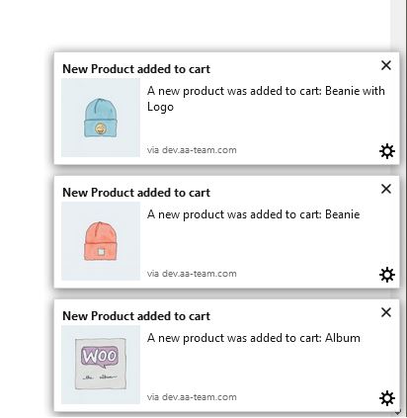Click the orange beanie product thumbnail

pyautogui.click(x=101, y=241)
